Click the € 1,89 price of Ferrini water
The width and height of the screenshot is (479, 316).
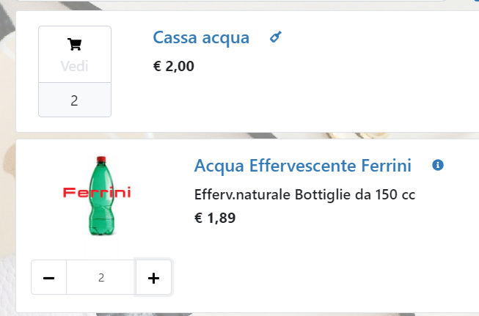(215, 218)
